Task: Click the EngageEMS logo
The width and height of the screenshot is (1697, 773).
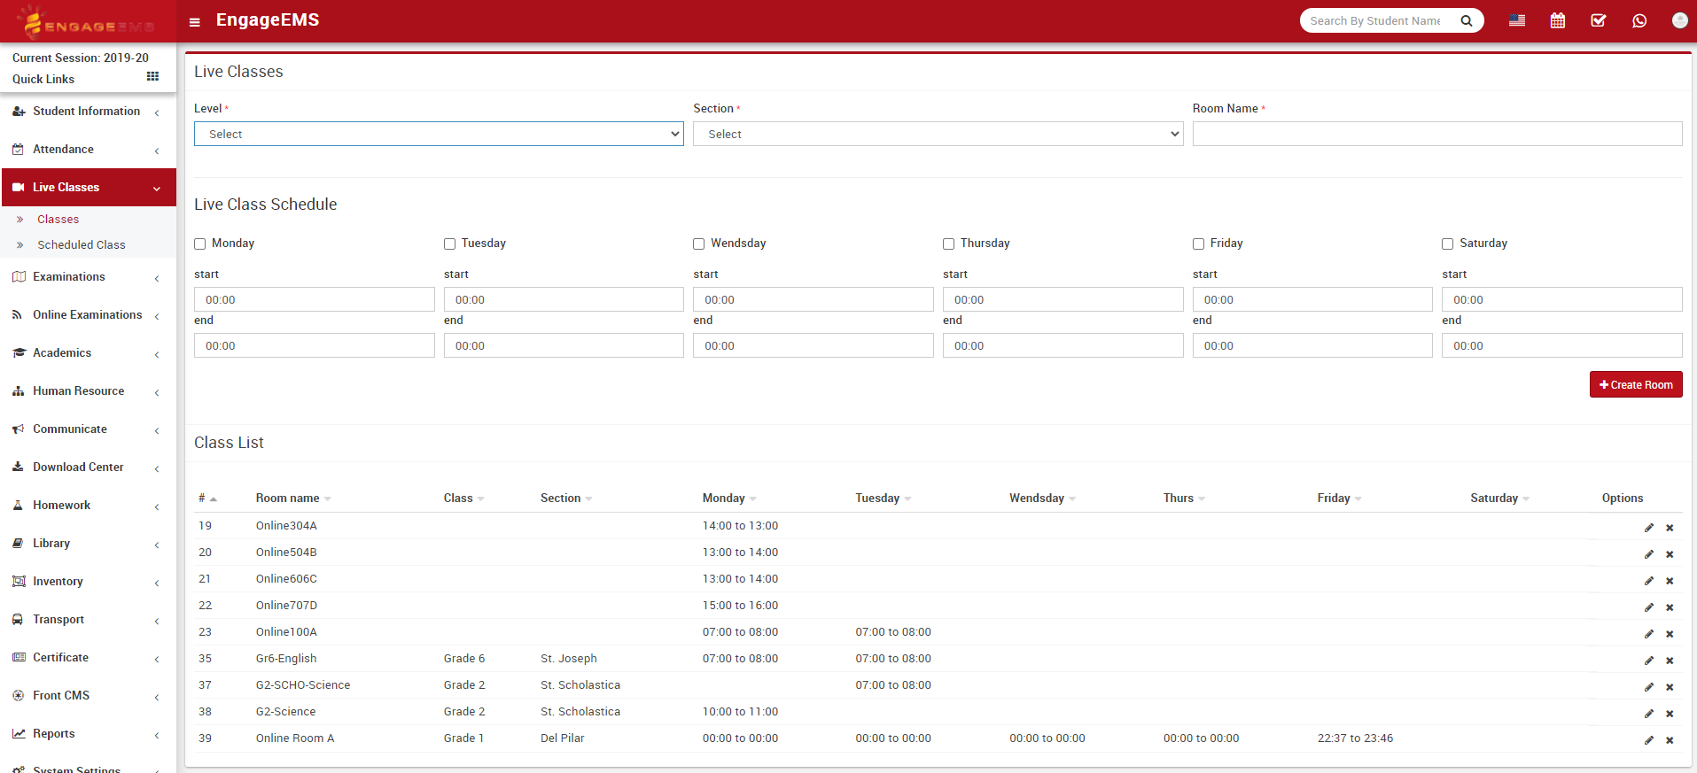Action: (89, 21)
